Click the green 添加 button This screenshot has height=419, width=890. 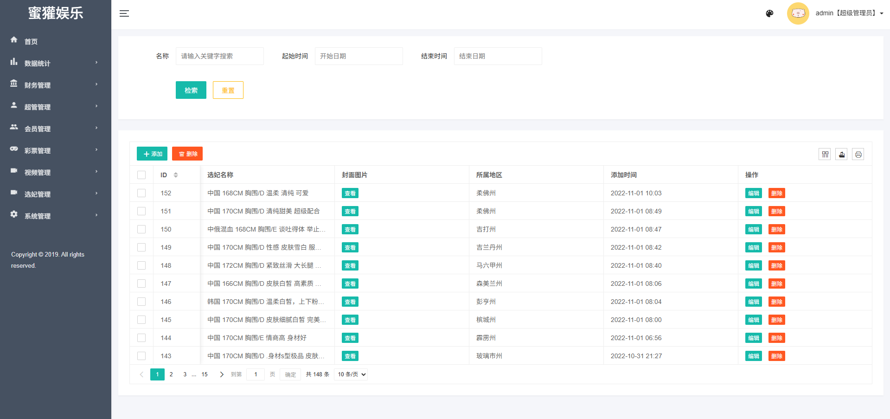tap(152, 154)
